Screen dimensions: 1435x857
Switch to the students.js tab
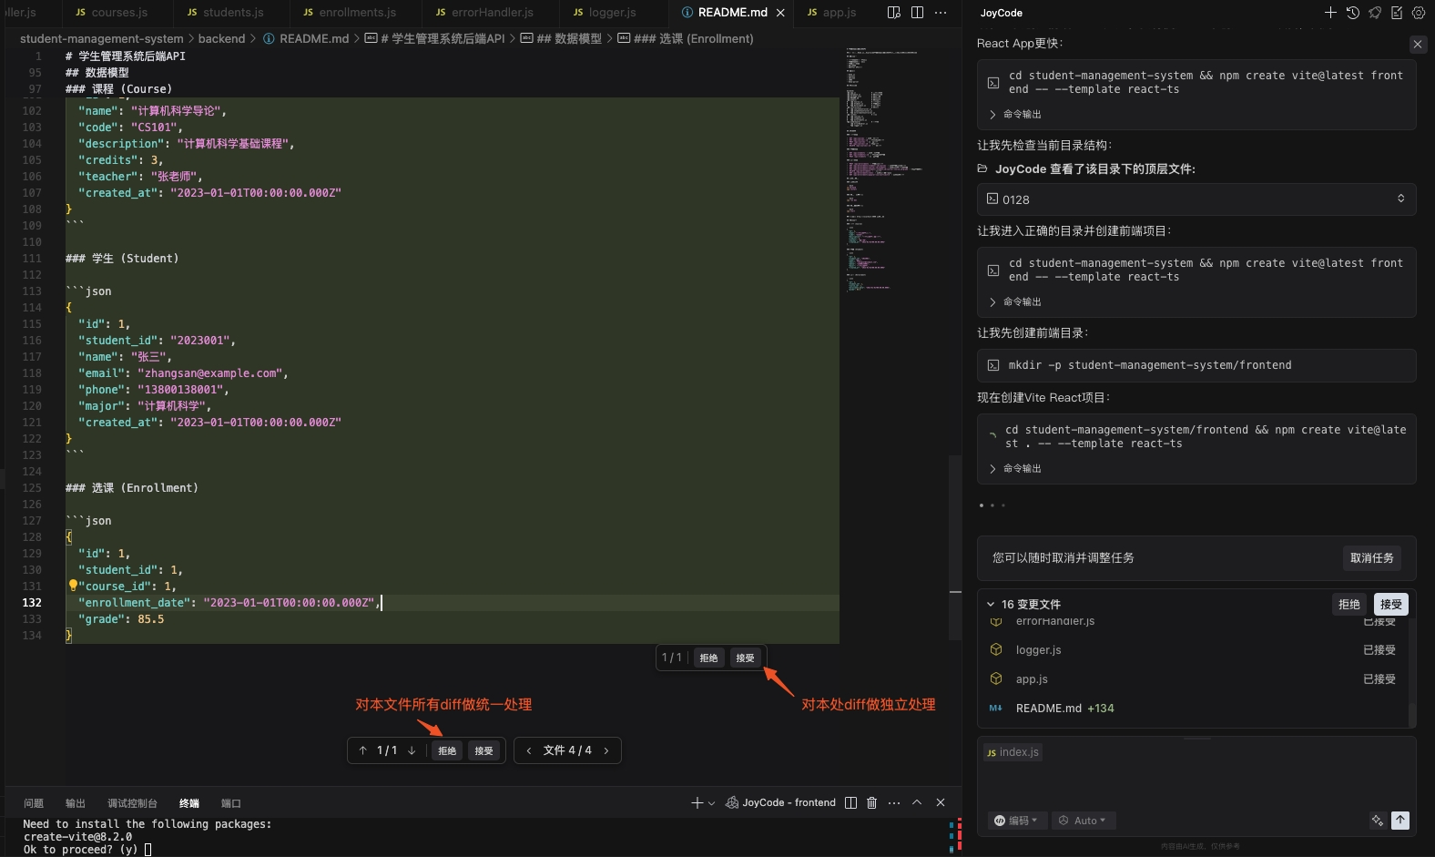tap(225, 13)
